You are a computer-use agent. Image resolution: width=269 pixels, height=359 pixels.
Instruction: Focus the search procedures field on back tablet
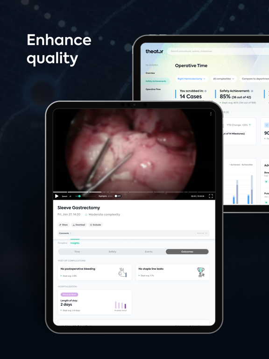[x=218, y=51]
